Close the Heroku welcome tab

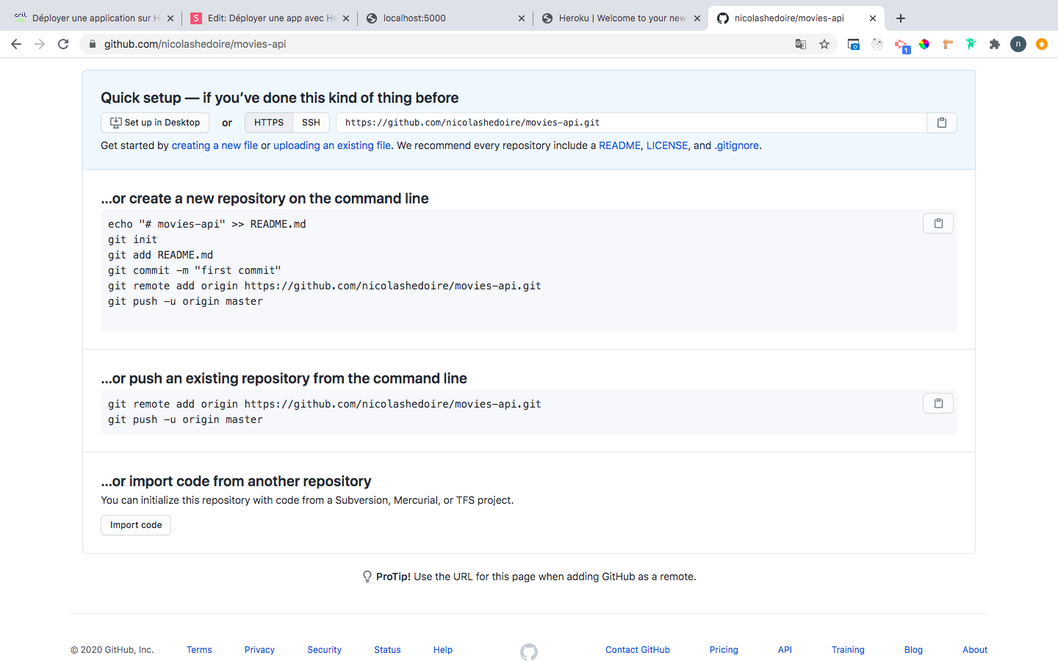[697, 18]
